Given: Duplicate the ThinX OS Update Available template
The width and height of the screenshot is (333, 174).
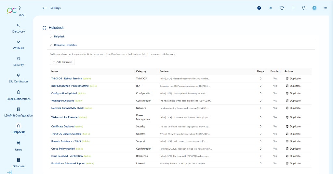Looking at the screenshot, I should click(293, 134).
